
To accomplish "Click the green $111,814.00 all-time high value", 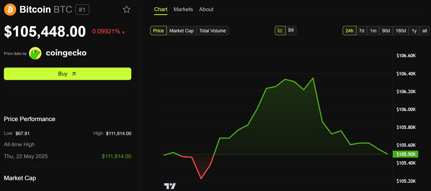I will tap(117, 157).
